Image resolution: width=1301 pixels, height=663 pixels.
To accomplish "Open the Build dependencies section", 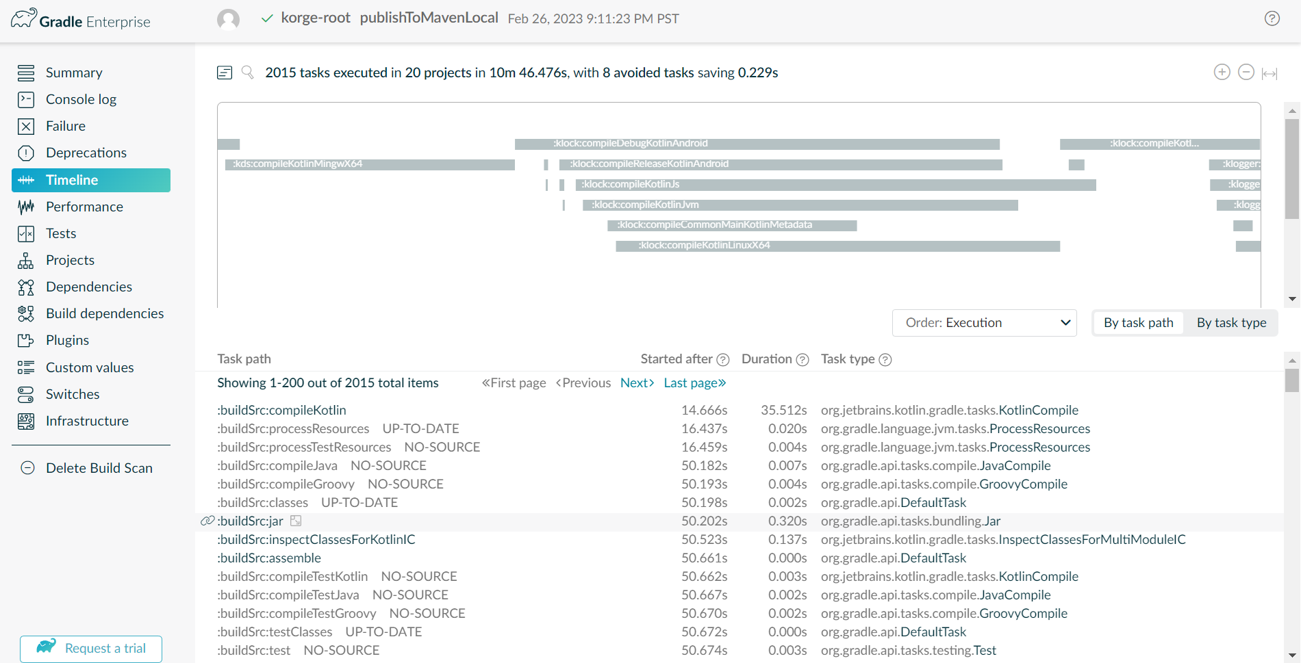I will (x=105, y=313).
